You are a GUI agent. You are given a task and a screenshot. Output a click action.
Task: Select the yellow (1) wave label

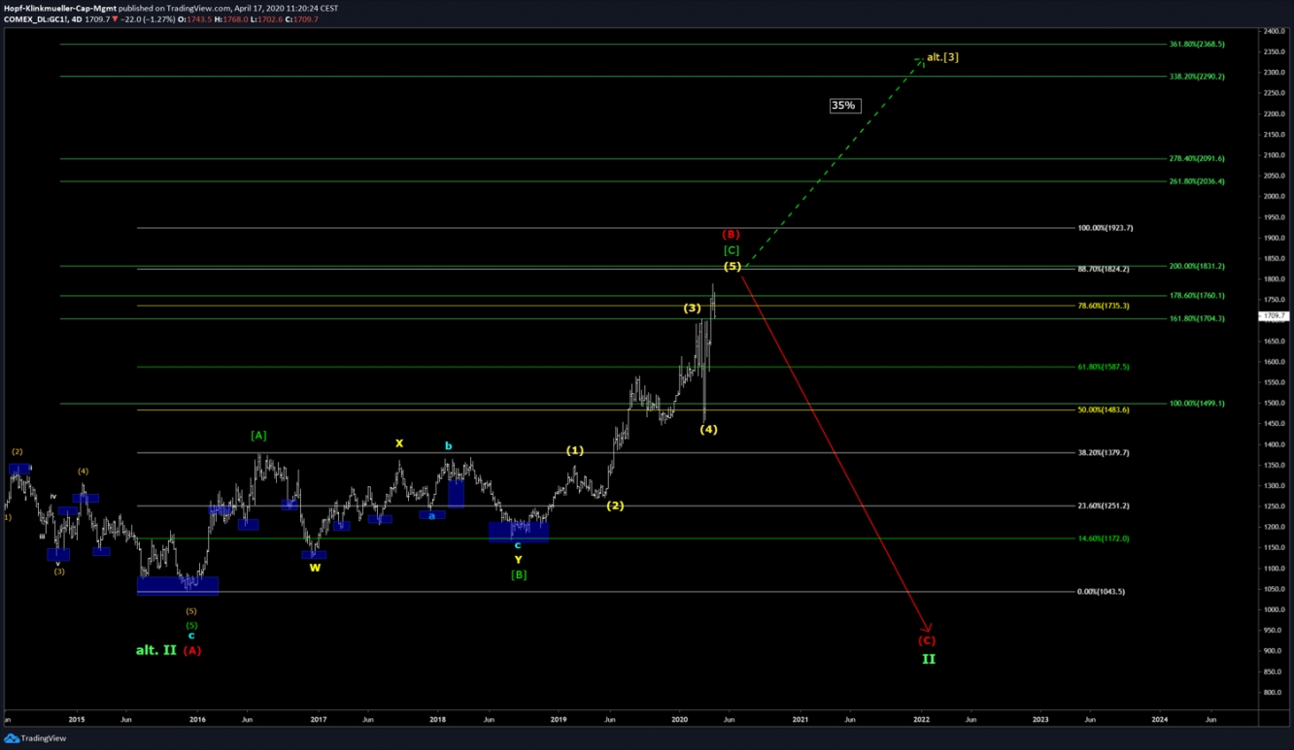pos(575,450)
